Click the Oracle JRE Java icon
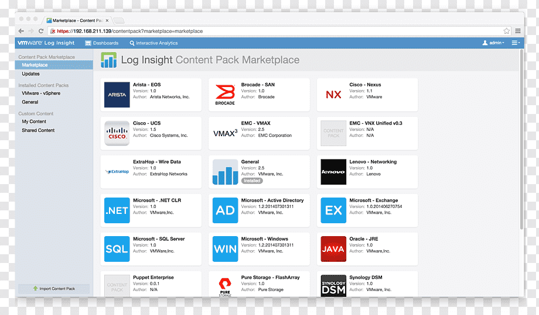This screenshot has width=539, height=315. [x=333, y=249]
